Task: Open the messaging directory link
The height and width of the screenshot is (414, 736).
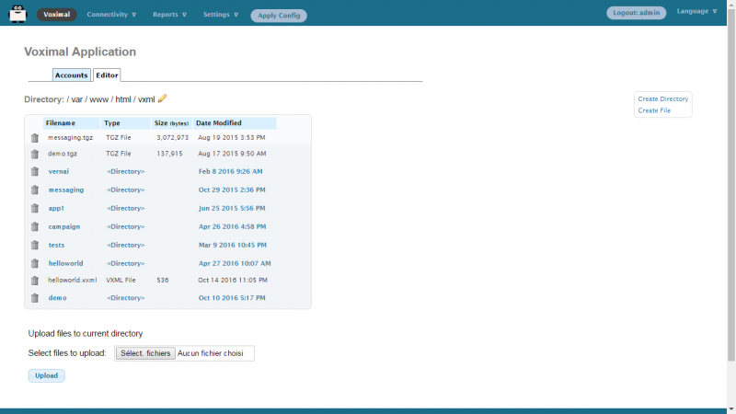Action: coord(66,190)
